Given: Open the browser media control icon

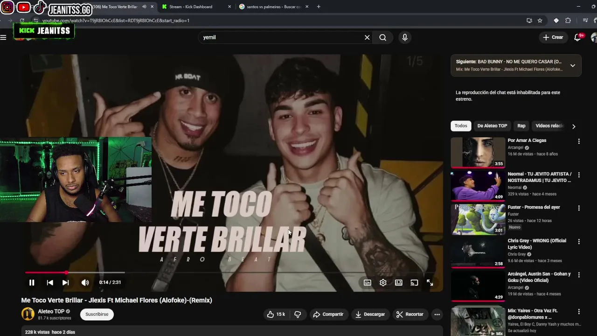Looking at the screenshot, I should point(585,21).
